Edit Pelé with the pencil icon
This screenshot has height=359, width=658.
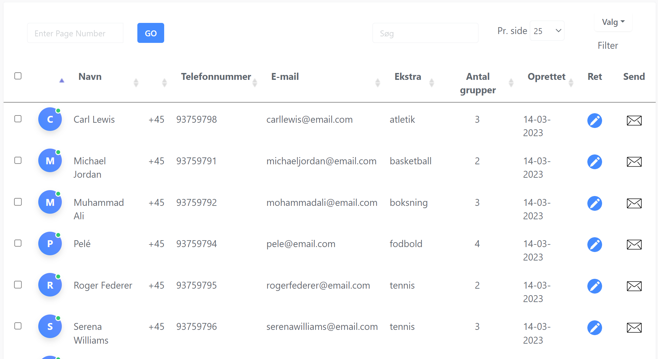[595, 244]
